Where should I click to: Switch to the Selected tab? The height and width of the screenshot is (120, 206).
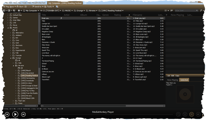click(184, 80)
